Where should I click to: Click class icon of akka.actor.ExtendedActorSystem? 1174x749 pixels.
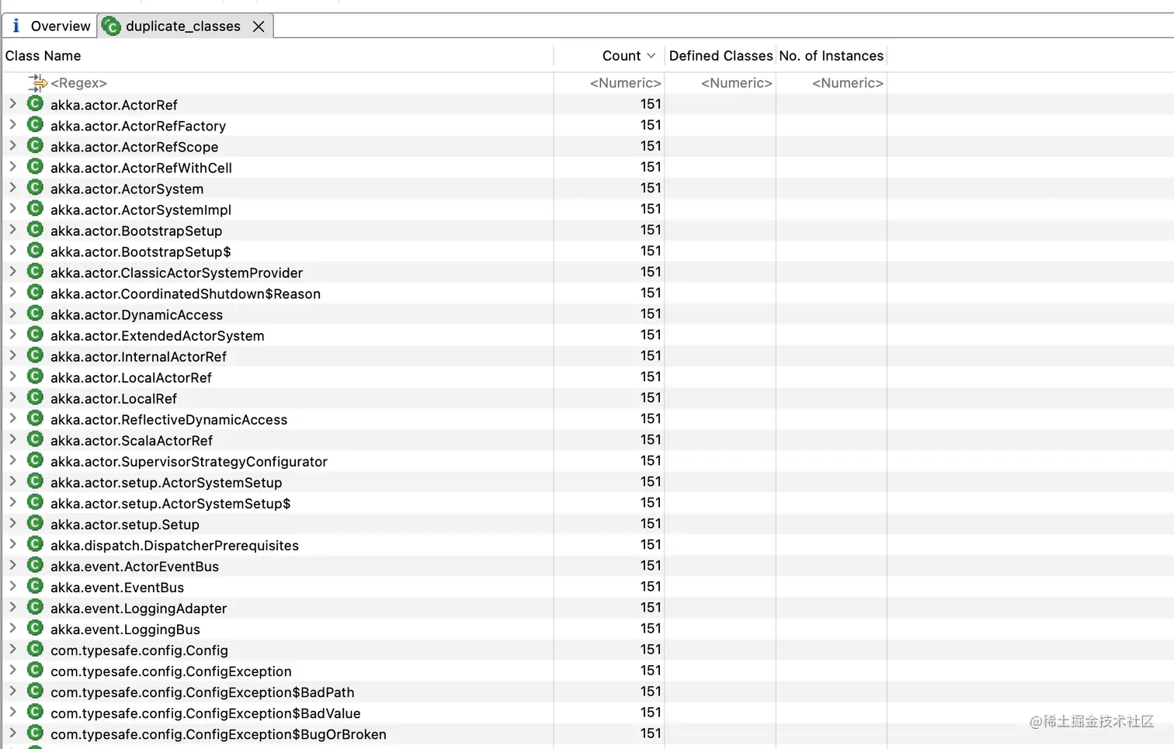35,334
